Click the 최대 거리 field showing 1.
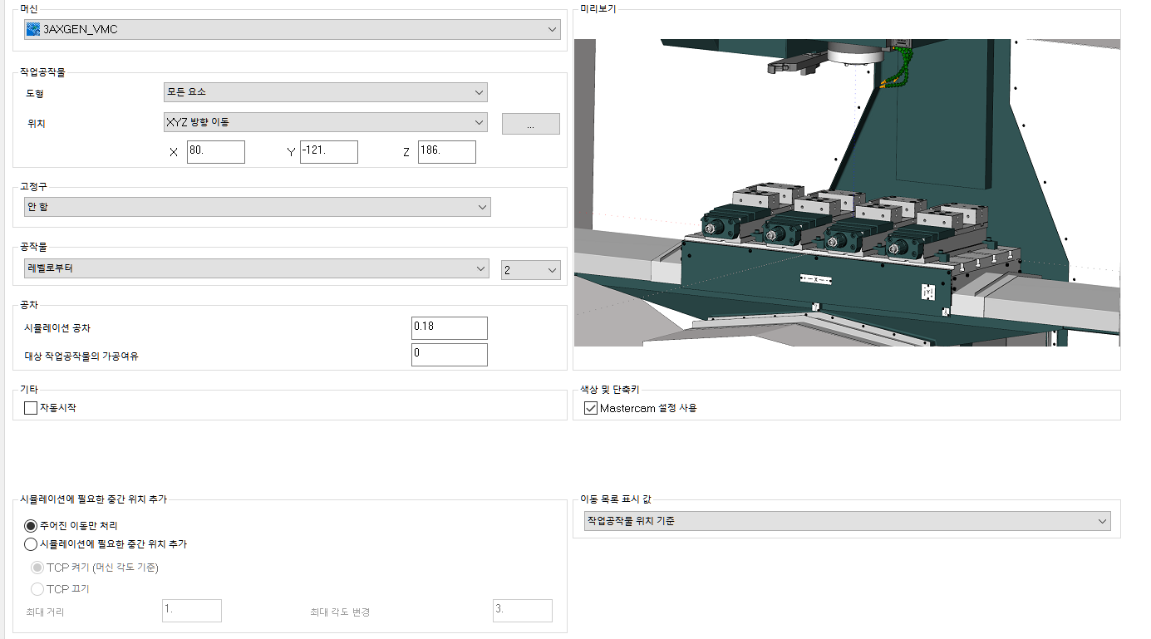1151x639 pixels. pyautogui.click(x=192, y=611)
